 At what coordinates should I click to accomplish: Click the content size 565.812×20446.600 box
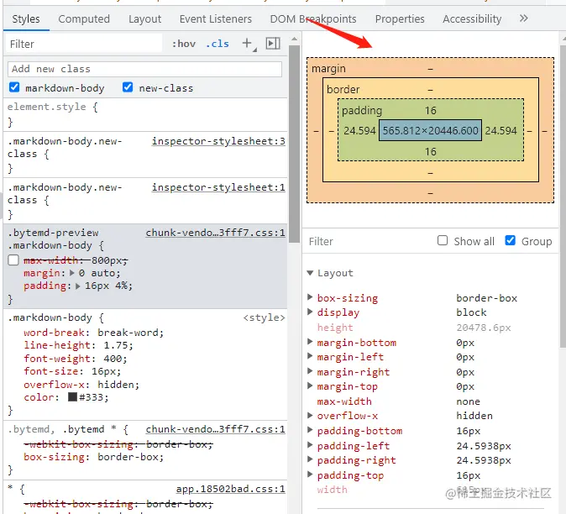pos(430,130)
